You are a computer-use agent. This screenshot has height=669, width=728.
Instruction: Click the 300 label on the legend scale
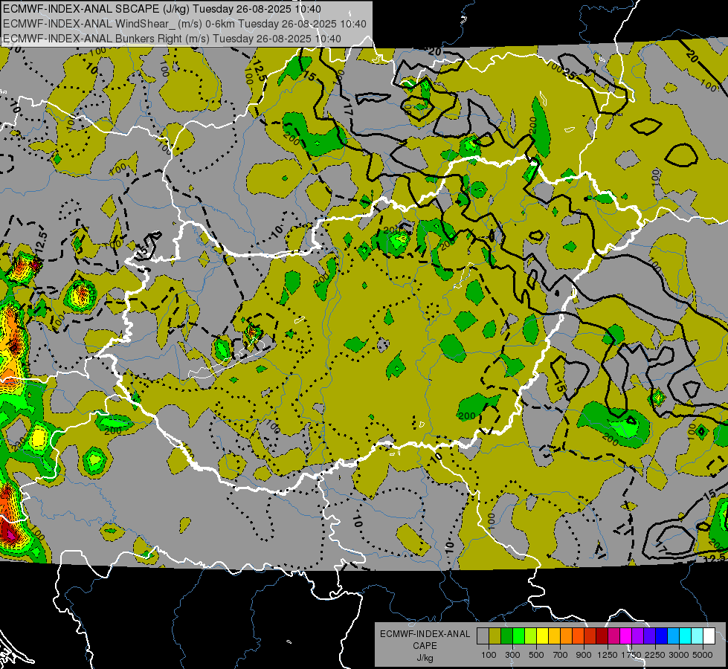(512, 655)
